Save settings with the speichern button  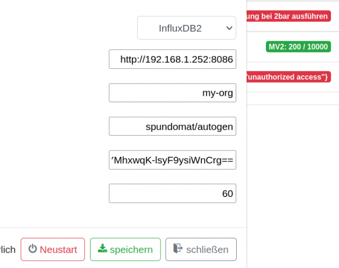tap(126, 249)
